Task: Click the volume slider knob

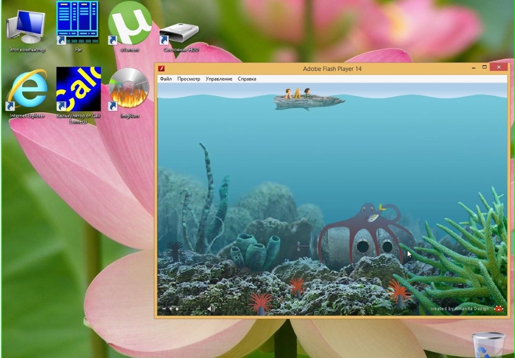Action: pyautogui.click(x=177, y=308)
